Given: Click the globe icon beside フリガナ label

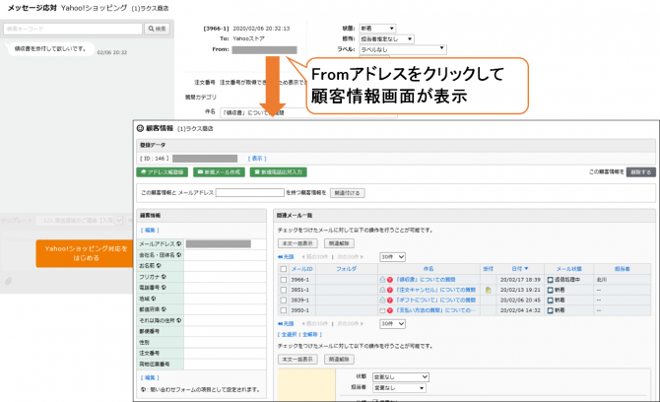Looking at the screenshot, I should tap(164, 277).
